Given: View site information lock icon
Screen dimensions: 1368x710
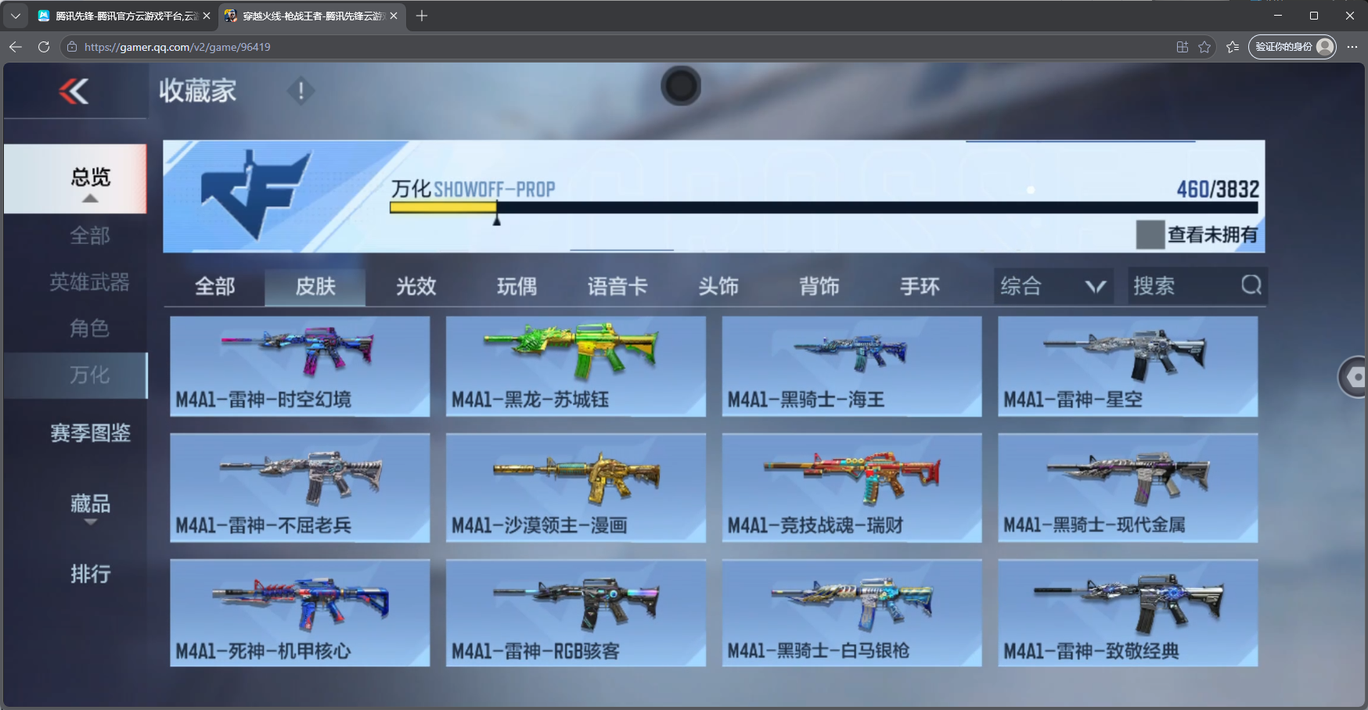Looking at the screenshot, I should 71,47.
